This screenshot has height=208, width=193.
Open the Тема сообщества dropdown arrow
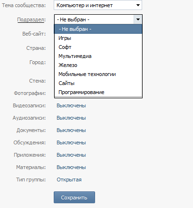point(138,5)
